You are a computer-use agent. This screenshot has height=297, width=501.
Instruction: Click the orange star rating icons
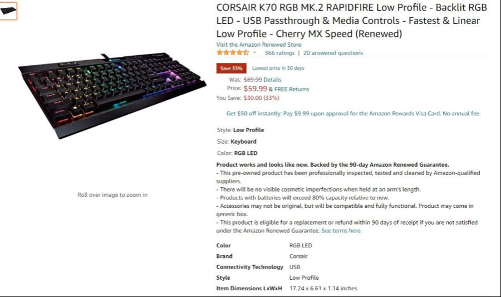pyautogui.click(x=233, y=53)
